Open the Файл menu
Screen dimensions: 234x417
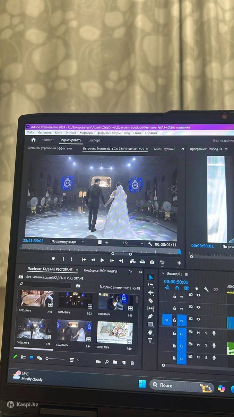(30, 133)
